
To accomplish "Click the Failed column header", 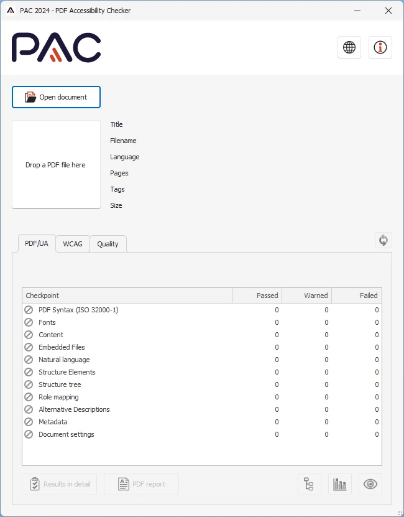I will [x=357, y=296].
